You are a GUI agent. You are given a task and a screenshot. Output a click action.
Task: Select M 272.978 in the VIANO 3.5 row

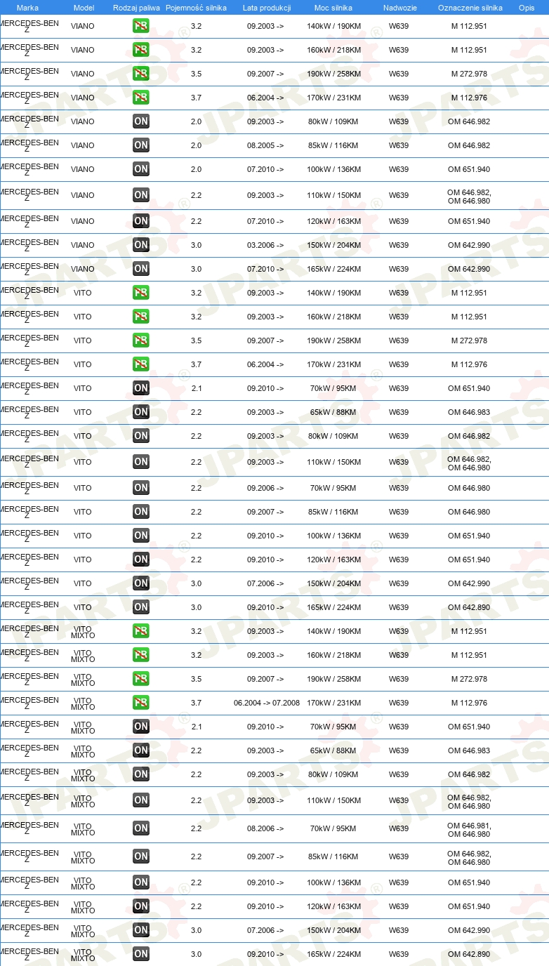pyautogui.click(x=469, y=74)
